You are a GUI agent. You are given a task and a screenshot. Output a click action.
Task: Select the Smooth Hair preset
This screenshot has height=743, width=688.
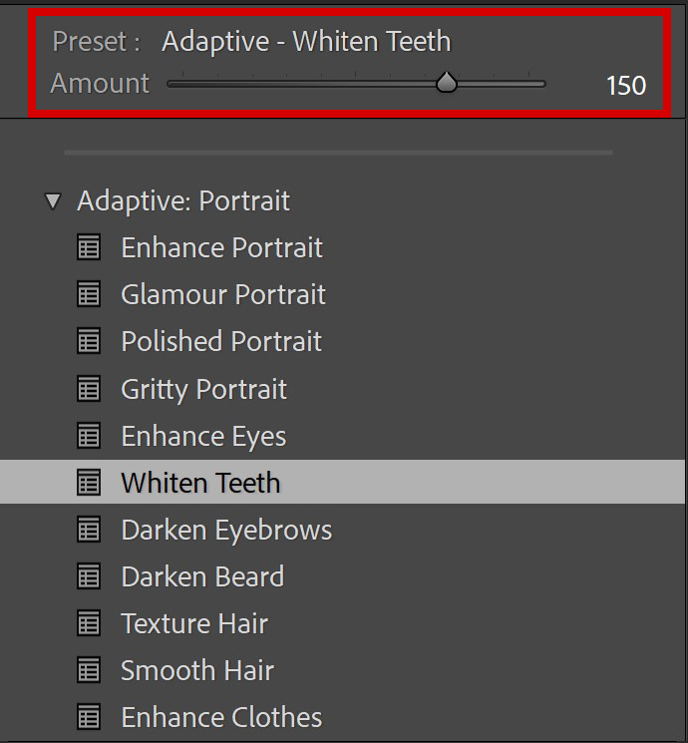coord(197,670)
